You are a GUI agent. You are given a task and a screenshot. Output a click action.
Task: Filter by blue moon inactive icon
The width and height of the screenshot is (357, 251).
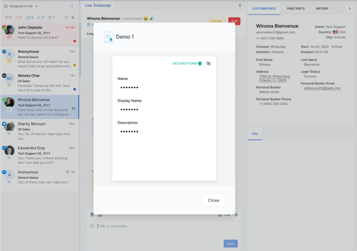tap(40, 18)
